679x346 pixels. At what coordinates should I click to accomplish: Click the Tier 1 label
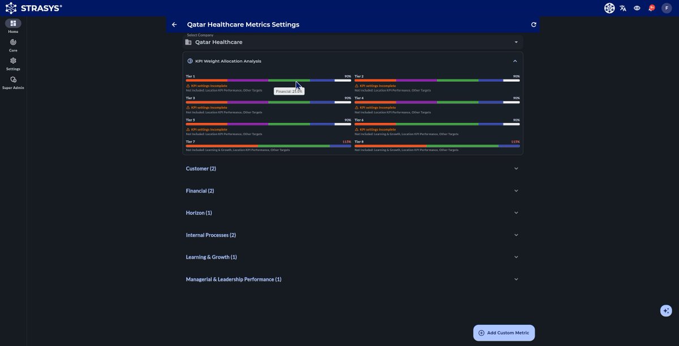coord(190,76)
